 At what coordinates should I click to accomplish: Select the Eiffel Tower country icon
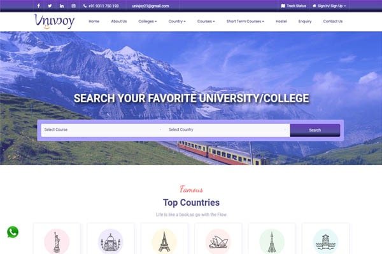(164, 241)
